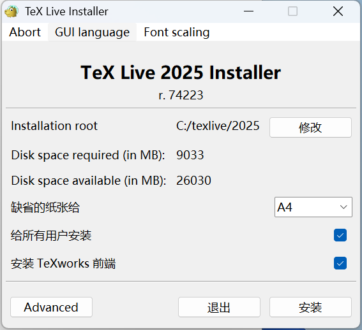The image size is (362, 330).
Task: Open the Font scaling menu
Action: [177, 32]
